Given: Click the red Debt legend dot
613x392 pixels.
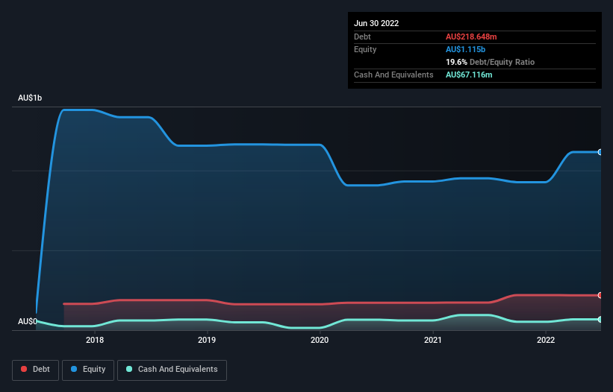Looking at the screenshot, I should point(24,369).
